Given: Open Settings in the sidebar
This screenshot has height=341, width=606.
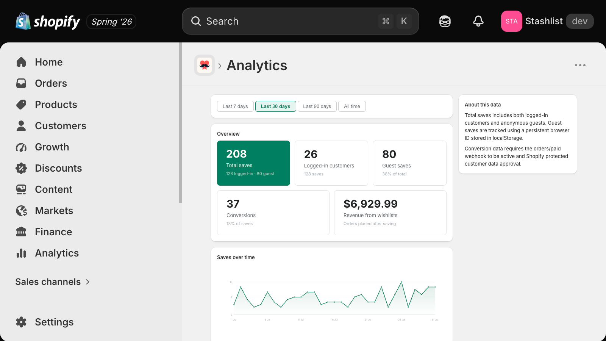Looking at the screenshot, I should (x=54, y=322).
